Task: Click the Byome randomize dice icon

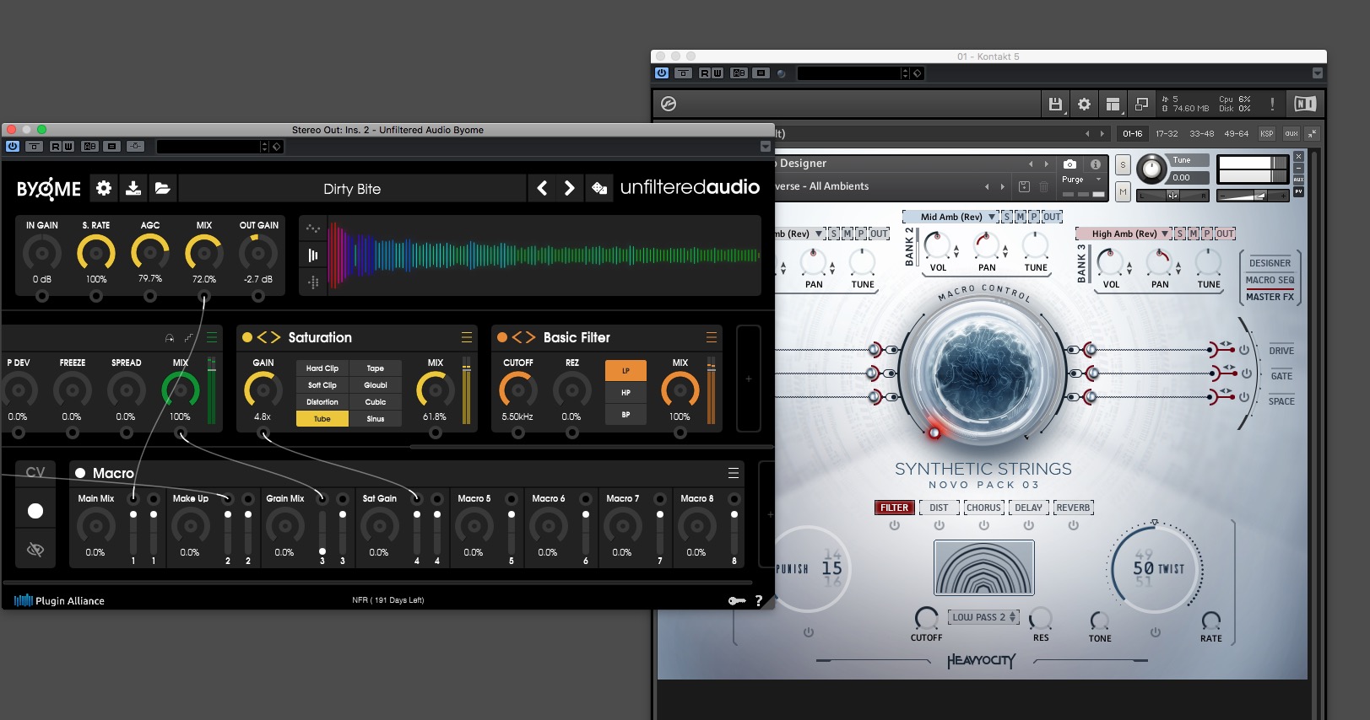Action: pos(599,188)
